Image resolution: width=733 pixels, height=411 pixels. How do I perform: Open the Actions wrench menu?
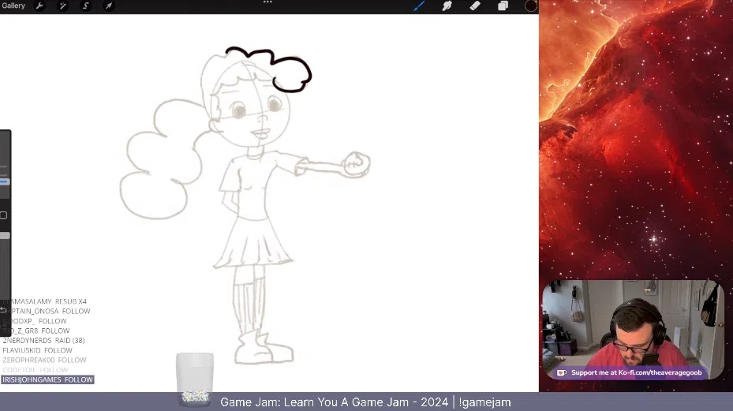coord(39,6)
